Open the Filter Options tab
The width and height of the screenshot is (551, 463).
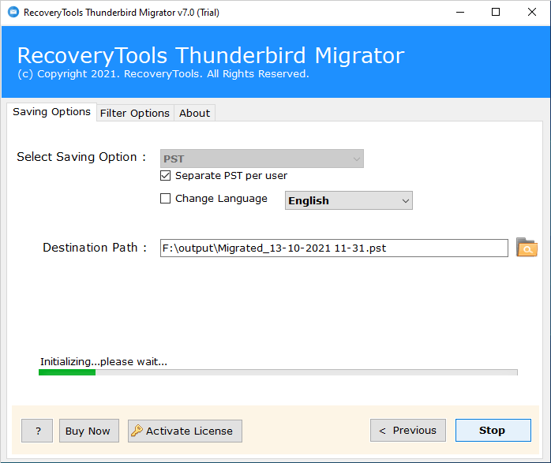135,113
